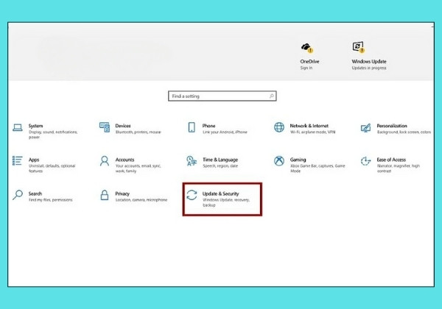
Task: Open the Windows Update header icon
Action: [359, 47]
